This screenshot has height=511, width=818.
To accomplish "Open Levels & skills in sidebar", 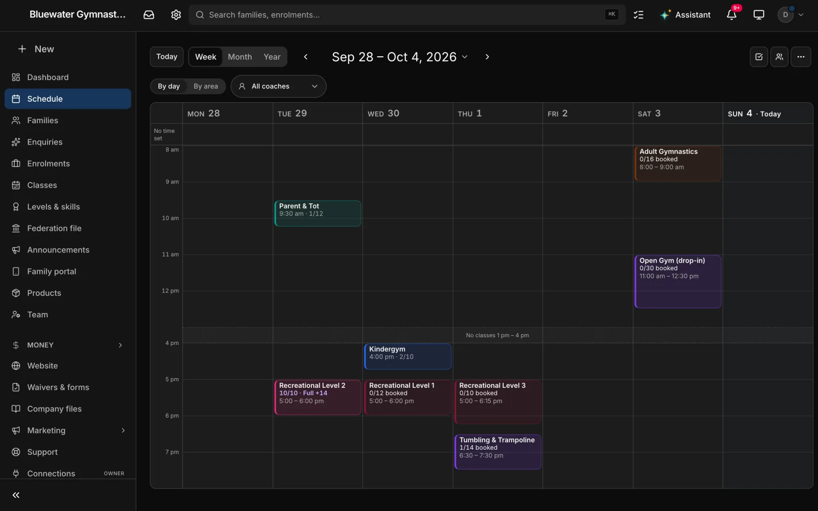I will (x=68, y=206).
